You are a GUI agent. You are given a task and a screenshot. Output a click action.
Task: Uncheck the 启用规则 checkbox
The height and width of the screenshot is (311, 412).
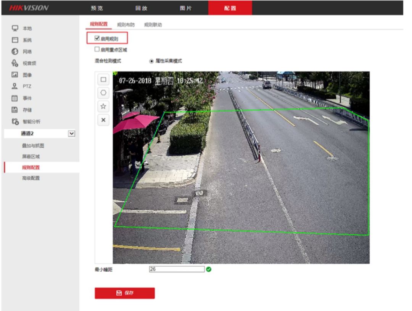[97, 39]
